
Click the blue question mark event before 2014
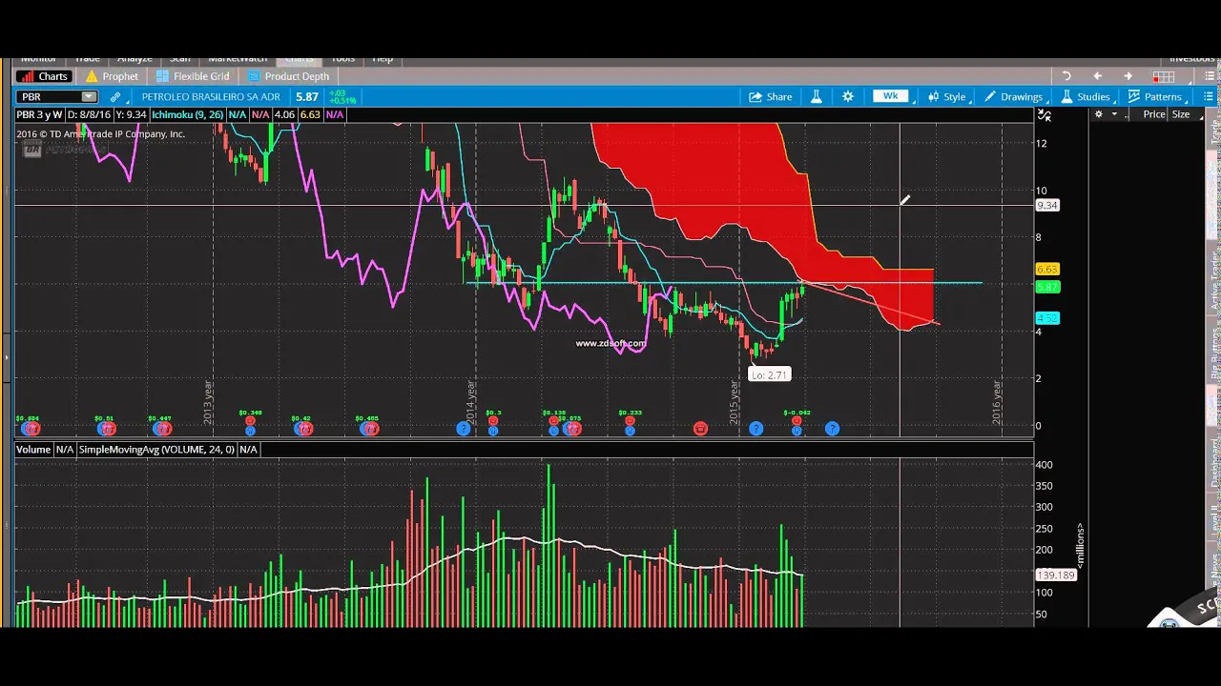pyautogui.click(x=464, y=429)
